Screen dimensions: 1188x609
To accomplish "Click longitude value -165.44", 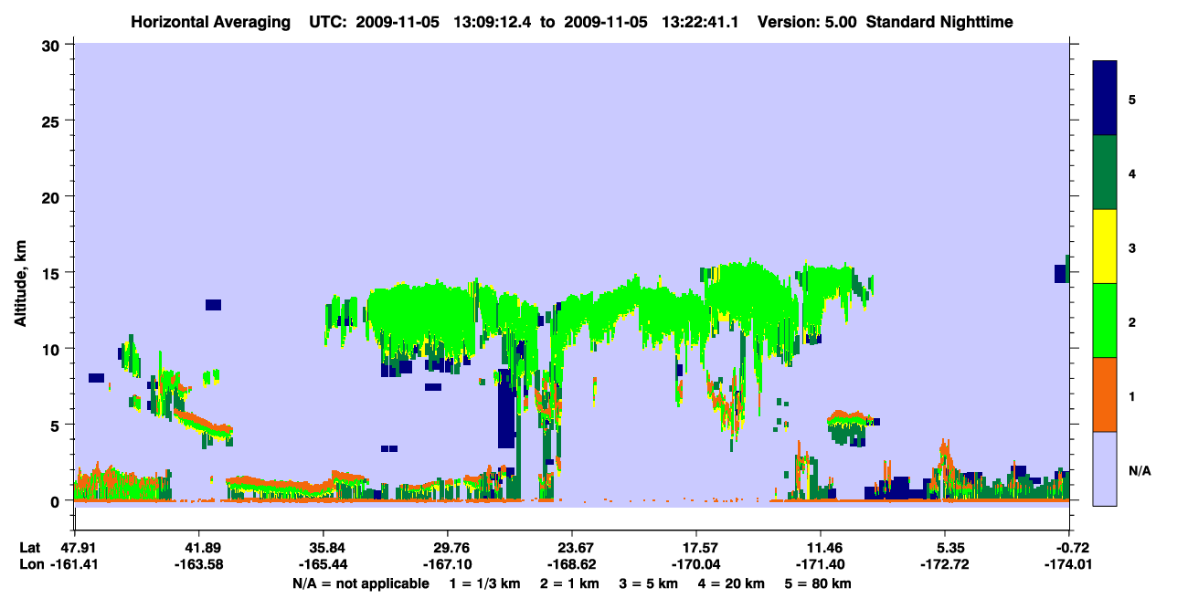I will (324, 564).
